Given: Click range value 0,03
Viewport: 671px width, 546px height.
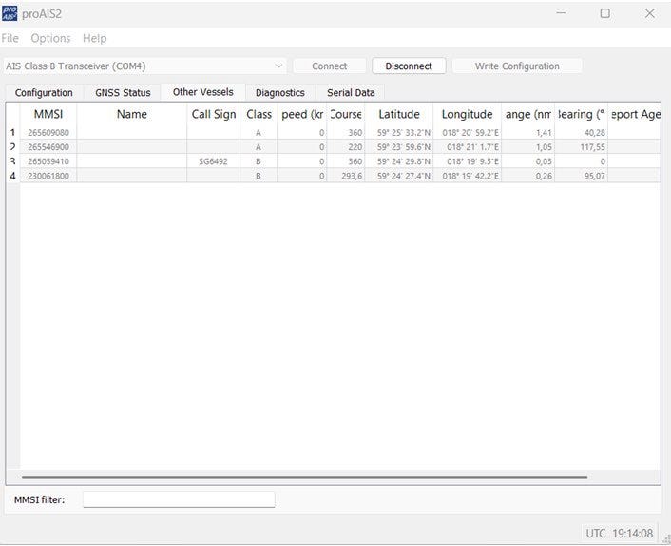Looking at the screenshot, I should click(x=528, y=161).
